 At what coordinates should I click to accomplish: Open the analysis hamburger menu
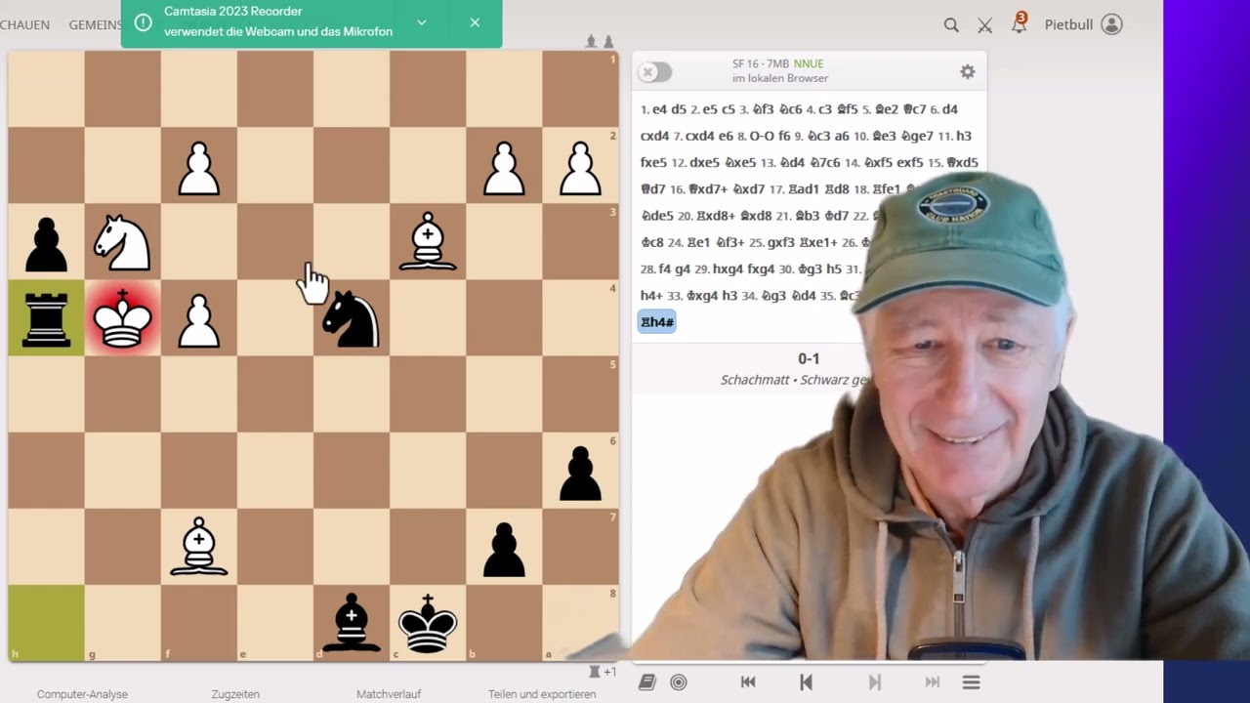(971, 682)
